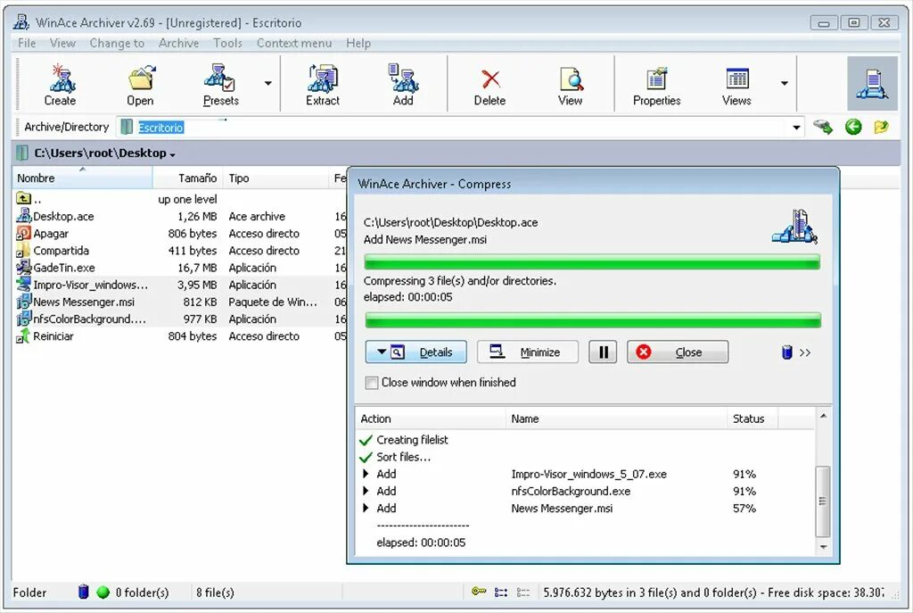Expand the Archive/Directory combo box arrow
Image resolution: width=913 pixels, height=613 pixels.
click(x=796, y=127)
